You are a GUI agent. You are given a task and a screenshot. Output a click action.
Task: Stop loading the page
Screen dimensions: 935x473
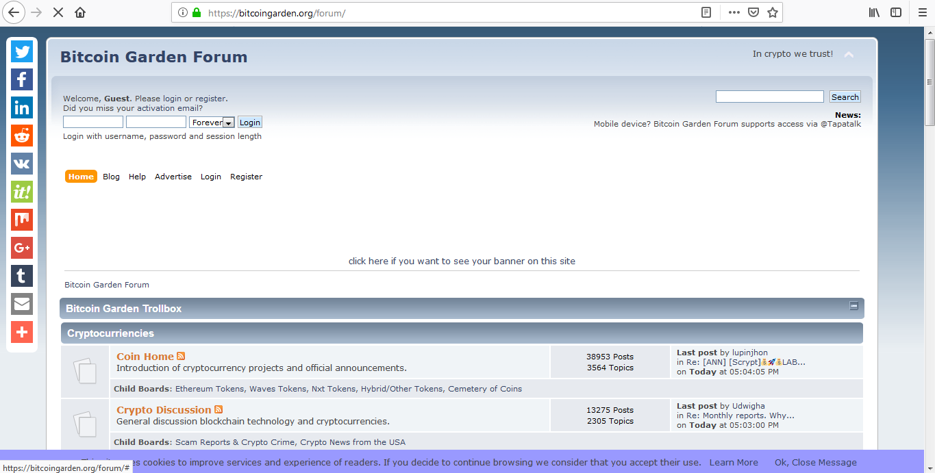coord(58,12)
